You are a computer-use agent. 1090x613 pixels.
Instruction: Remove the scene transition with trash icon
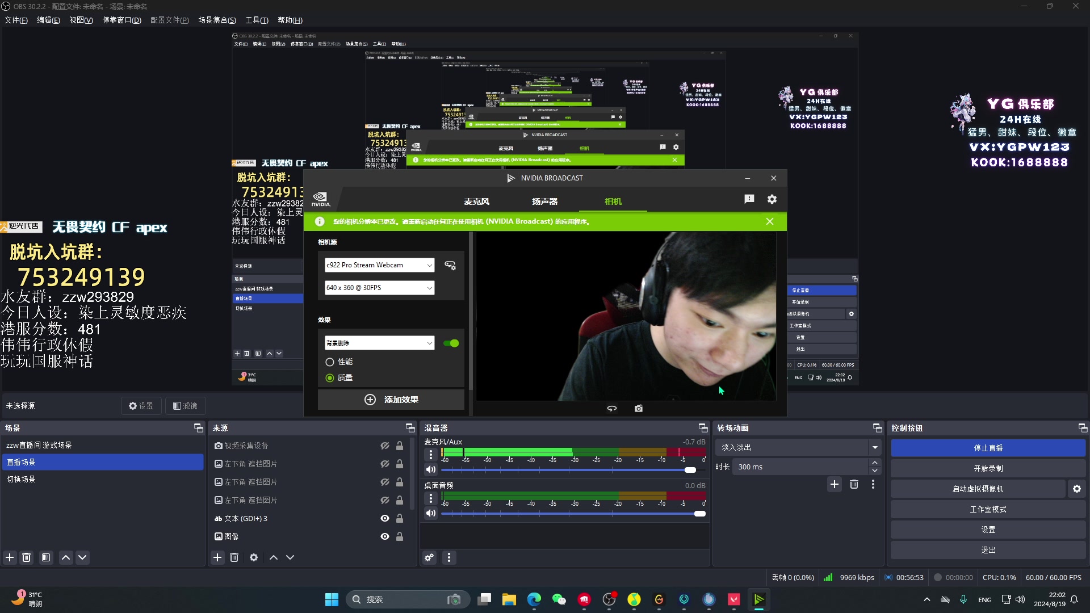coord(854,484)
